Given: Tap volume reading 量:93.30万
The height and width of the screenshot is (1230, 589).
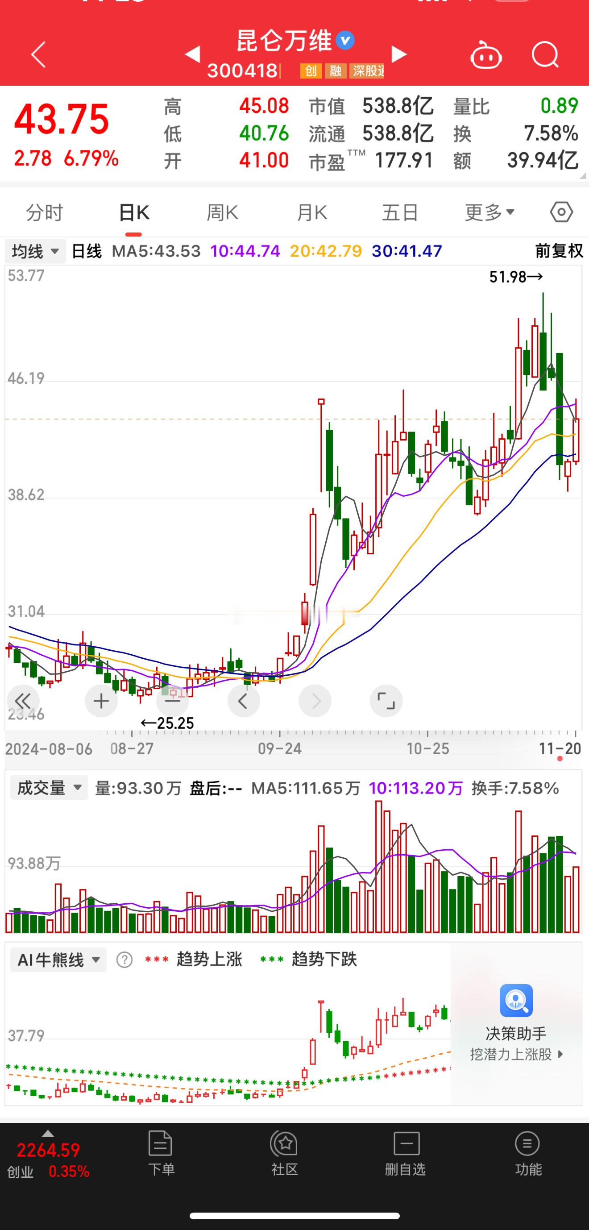Looking at the screenshot, I should pyautogui.click(x=138, y=788).
